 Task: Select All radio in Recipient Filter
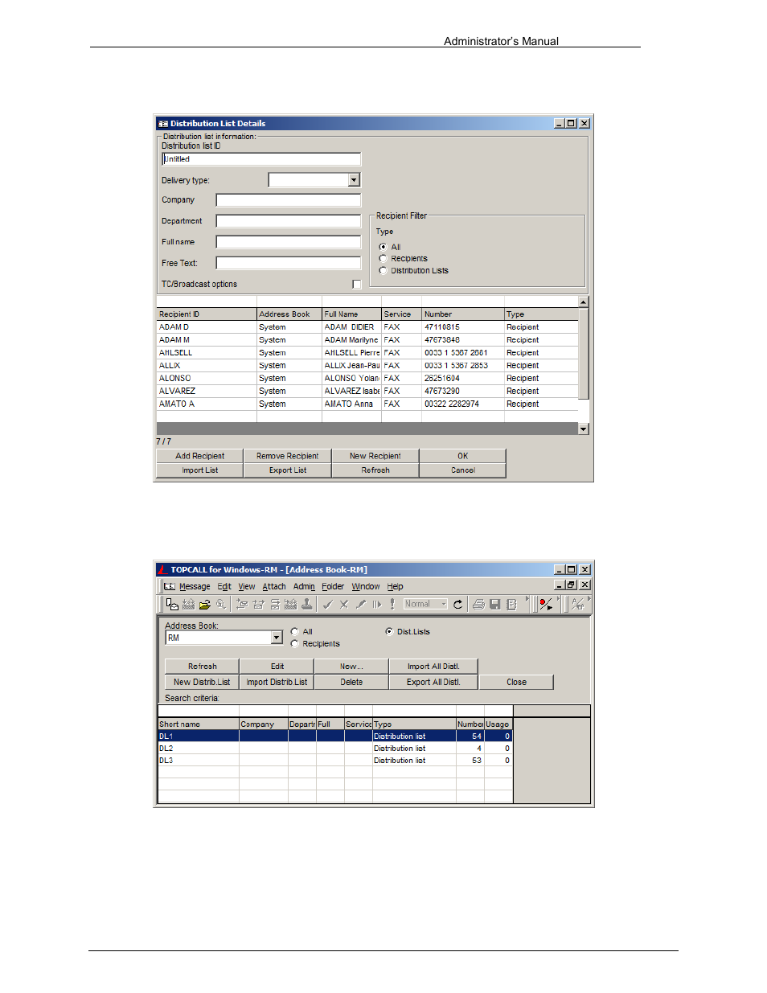(x=383, y=247)
